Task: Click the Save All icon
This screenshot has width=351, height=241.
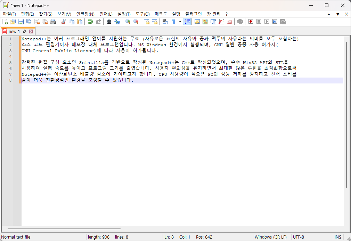Action: click(29, 22)
